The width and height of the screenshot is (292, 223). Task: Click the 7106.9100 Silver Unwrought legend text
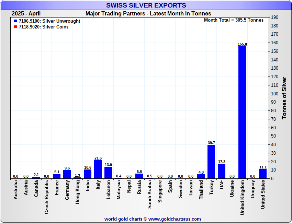click(49, 21)
